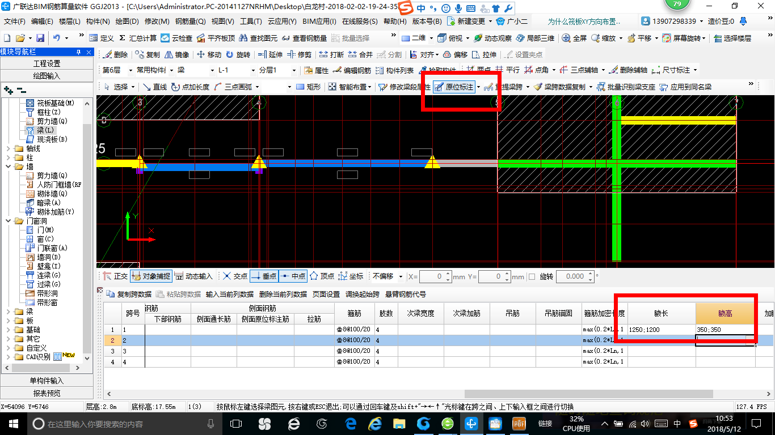Click 页面设置 page setup
775x435 pixels.
pos(326,294)
